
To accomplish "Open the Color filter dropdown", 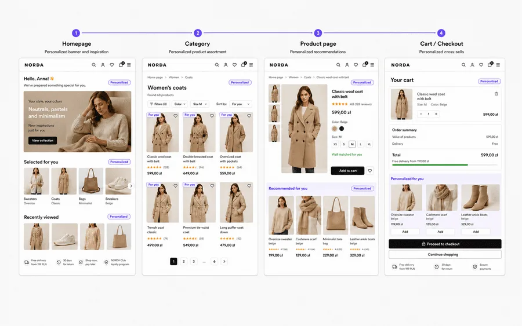I will tap(180, 104).
